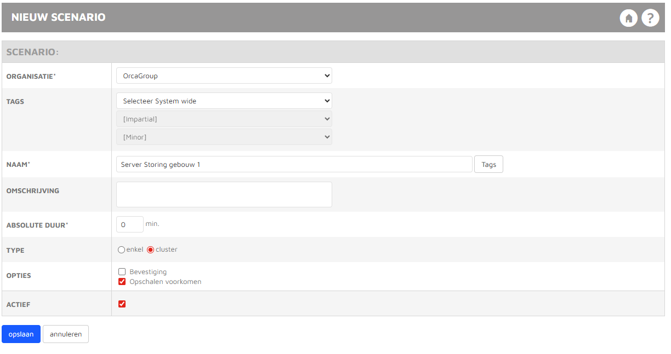Click the cluster radio label text
Screen dimensions: 671x354
167,249
